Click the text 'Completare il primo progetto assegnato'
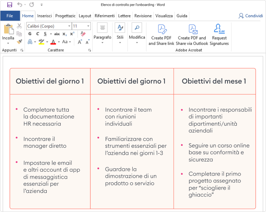266x212 pixels. 215,177
